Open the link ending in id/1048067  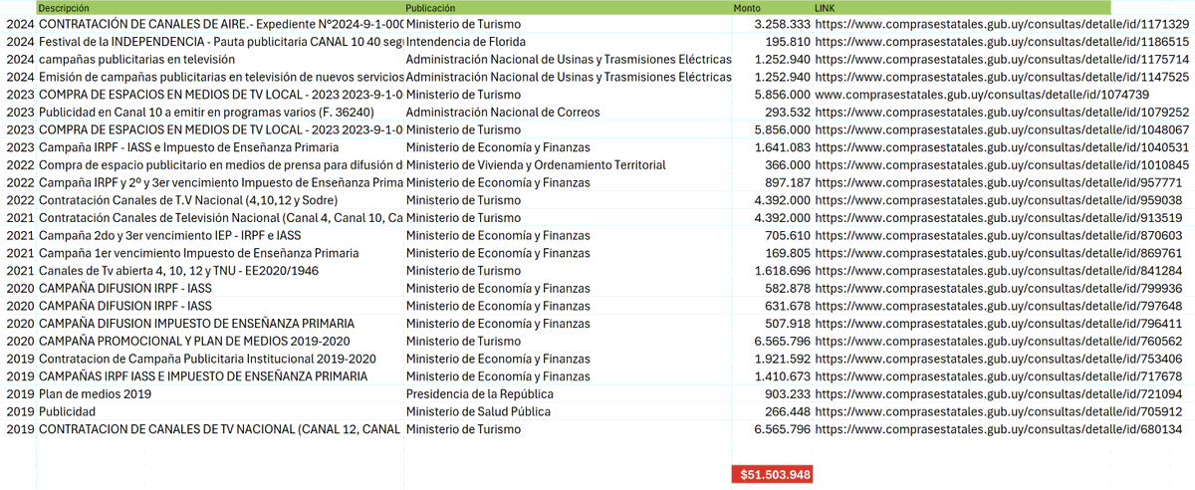pyautogui.click(x=1002, y=129)
